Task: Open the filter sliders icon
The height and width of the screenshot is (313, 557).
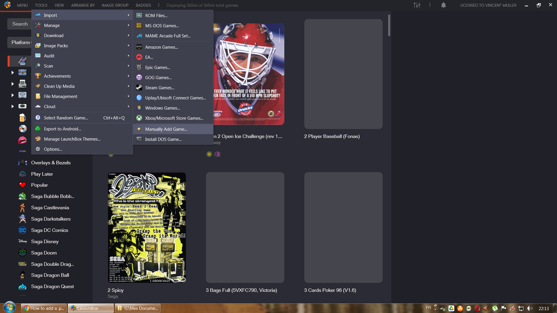Action: (417, 5)
